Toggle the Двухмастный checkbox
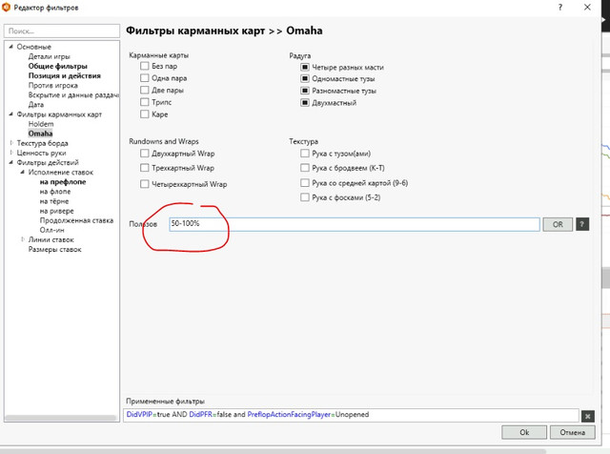610x454 pixels. tap(305, 103)
